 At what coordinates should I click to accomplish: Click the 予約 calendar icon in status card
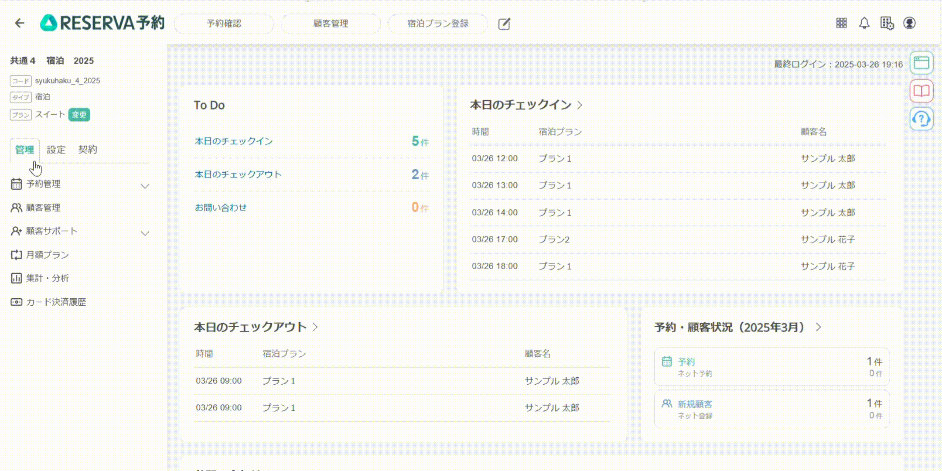[x=667, y=362]
